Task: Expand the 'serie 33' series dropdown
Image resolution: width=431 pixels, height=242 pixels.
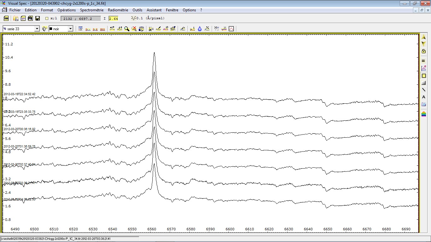Action: pyautogui.click(x=37, y=29)
